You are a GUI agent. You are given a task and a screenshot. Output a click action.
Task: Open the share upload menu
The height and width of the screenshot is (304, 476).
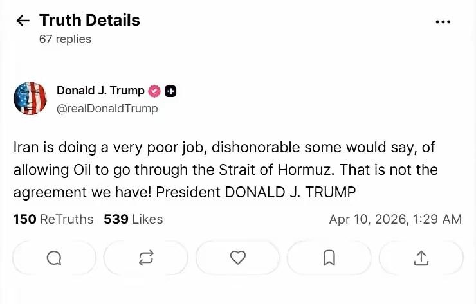click(421, 258)
